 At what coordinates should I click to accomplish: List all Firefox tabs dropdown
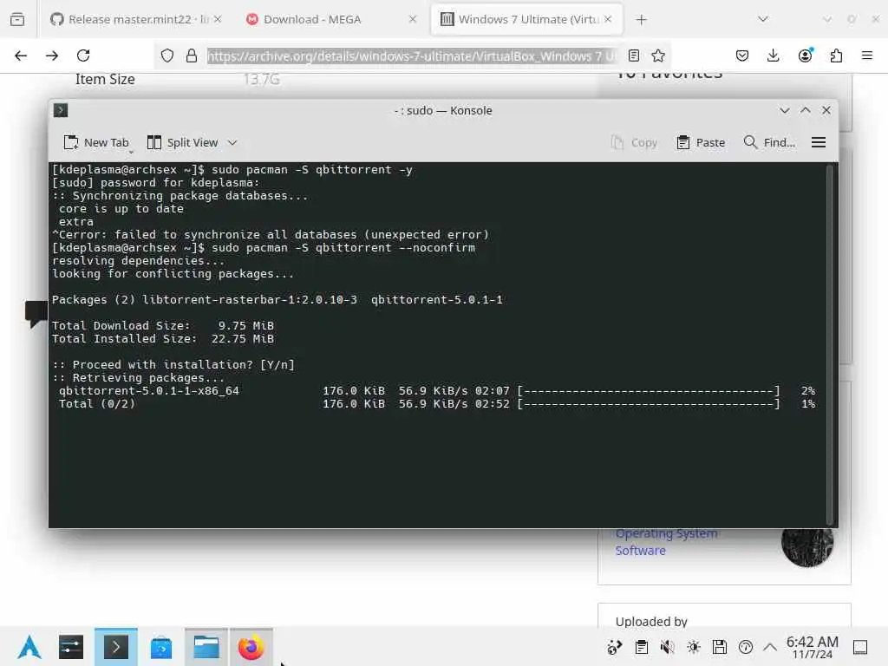click(x=763, y=19)
